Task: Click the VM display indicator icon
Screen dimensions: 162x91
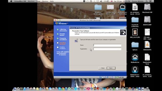Action: tap(112, 77)
